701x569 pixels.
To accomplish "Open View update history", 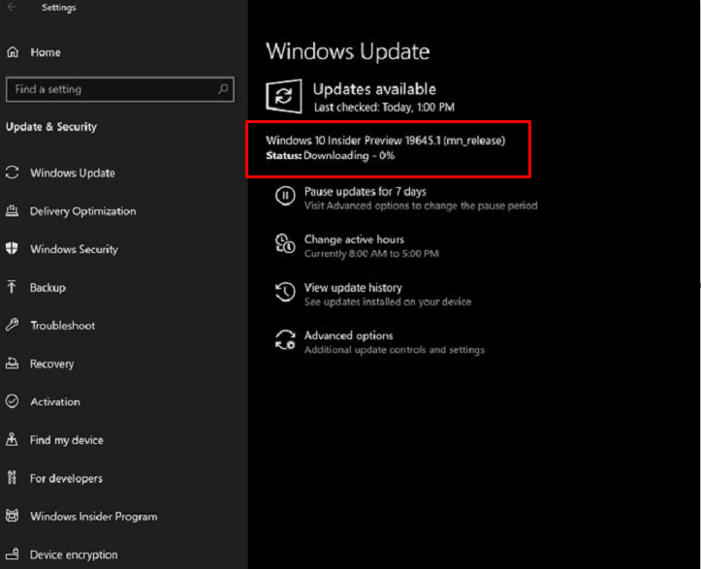I will 353,288.
